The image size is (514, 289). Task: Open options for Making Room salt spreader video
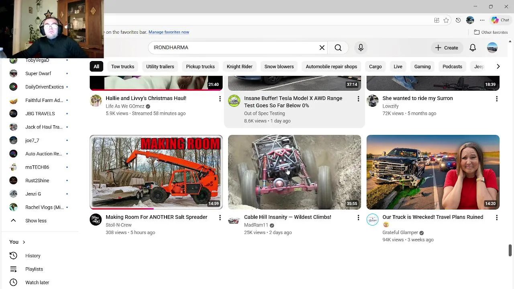[220, 218]
